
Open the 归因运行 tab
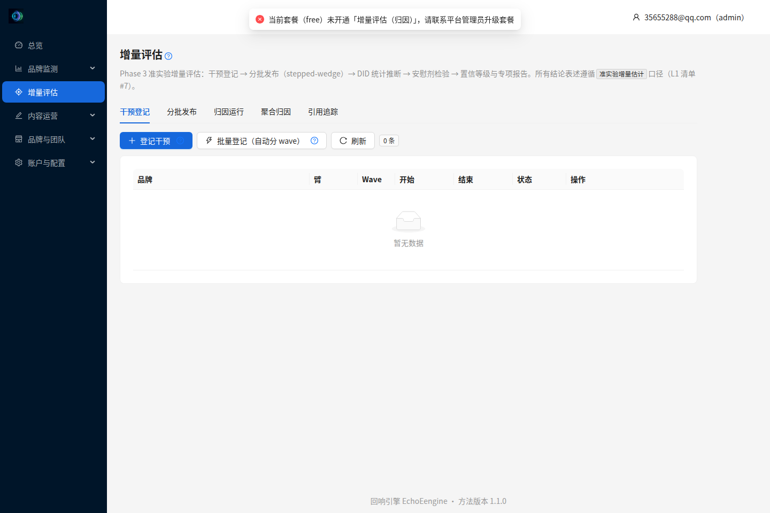(x=229, y=112)
